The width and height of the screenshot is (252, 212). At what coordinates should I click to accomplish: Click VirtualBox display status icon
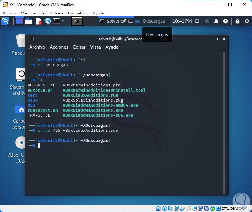[x=194, y=209]
